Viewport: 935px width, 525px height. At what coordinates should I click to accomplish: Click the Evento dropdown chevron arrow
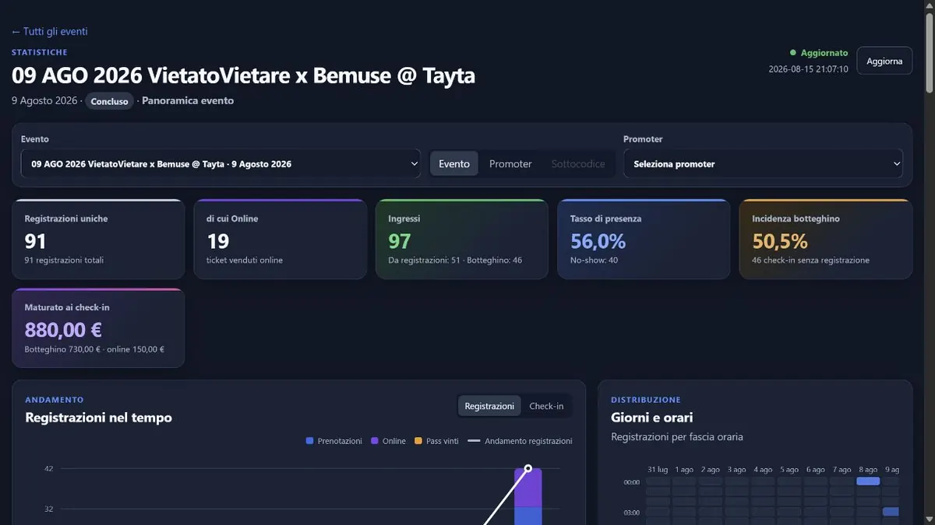(x=413, y=164)
